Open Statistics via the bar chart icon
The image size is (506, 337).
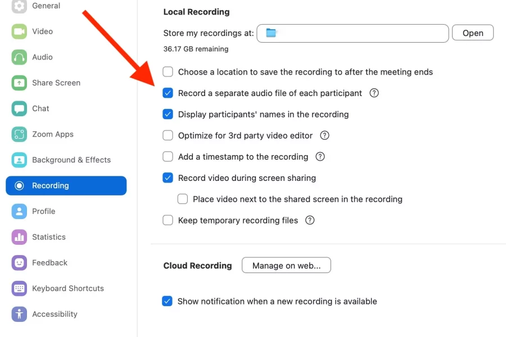(x=19, y=236)
